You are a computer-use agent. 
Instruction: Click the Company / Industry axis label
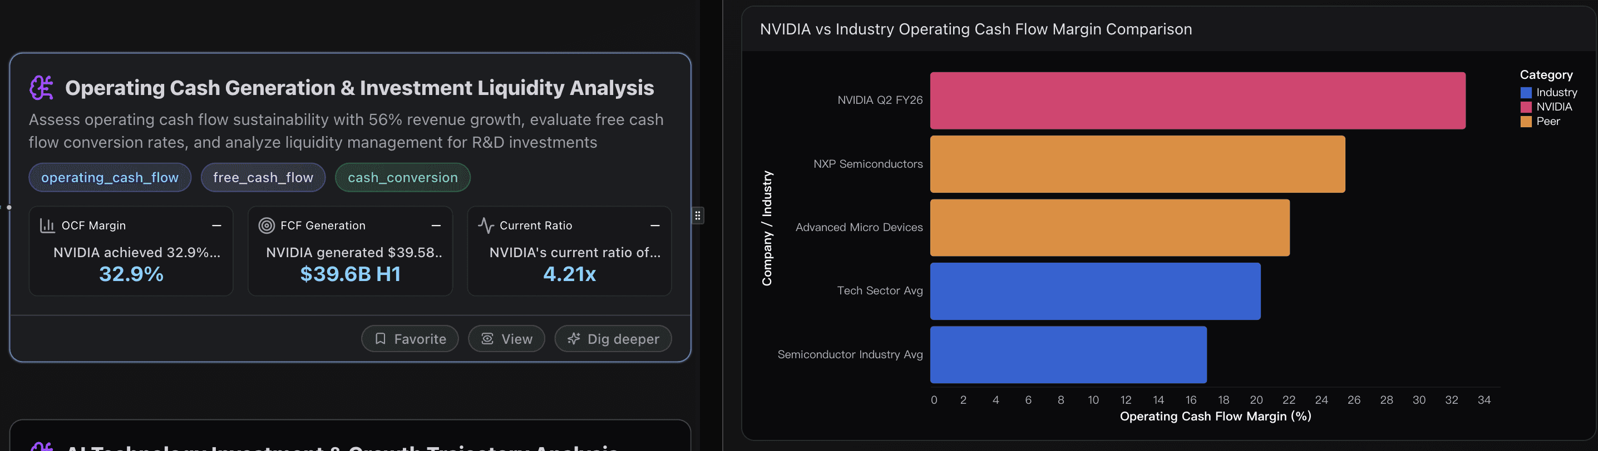pyautogui.click(x=767, y=228)
